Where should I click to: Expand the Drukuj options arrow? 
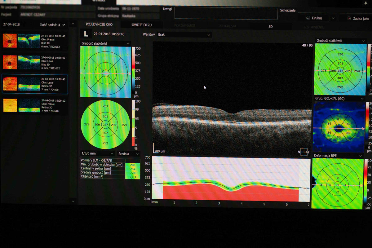333,18
